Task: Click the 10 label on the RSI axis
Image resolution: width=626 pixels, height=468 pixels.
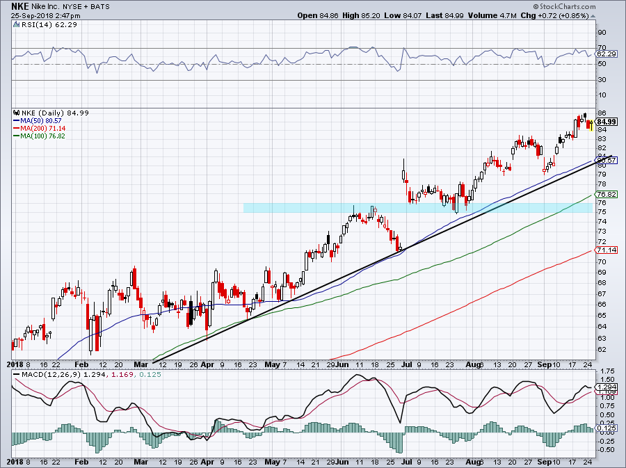Action: point(602,95)
